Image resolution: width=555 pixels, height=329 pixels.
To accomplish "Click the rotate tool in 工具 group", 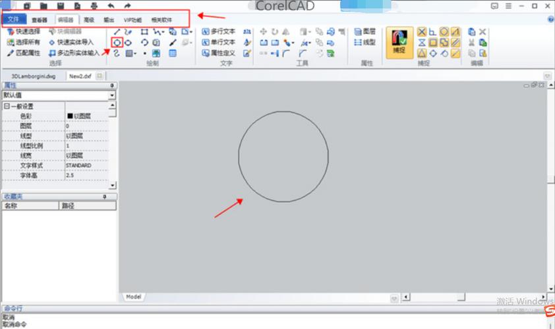I will pyautogui.click(x=275, y=32).
